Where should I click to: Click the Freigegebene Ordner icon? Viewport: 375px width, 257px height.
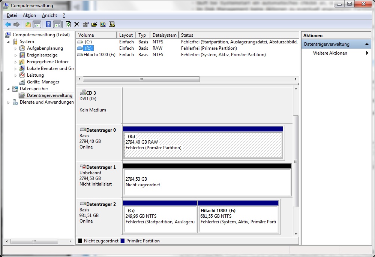[x=22, y=62]
